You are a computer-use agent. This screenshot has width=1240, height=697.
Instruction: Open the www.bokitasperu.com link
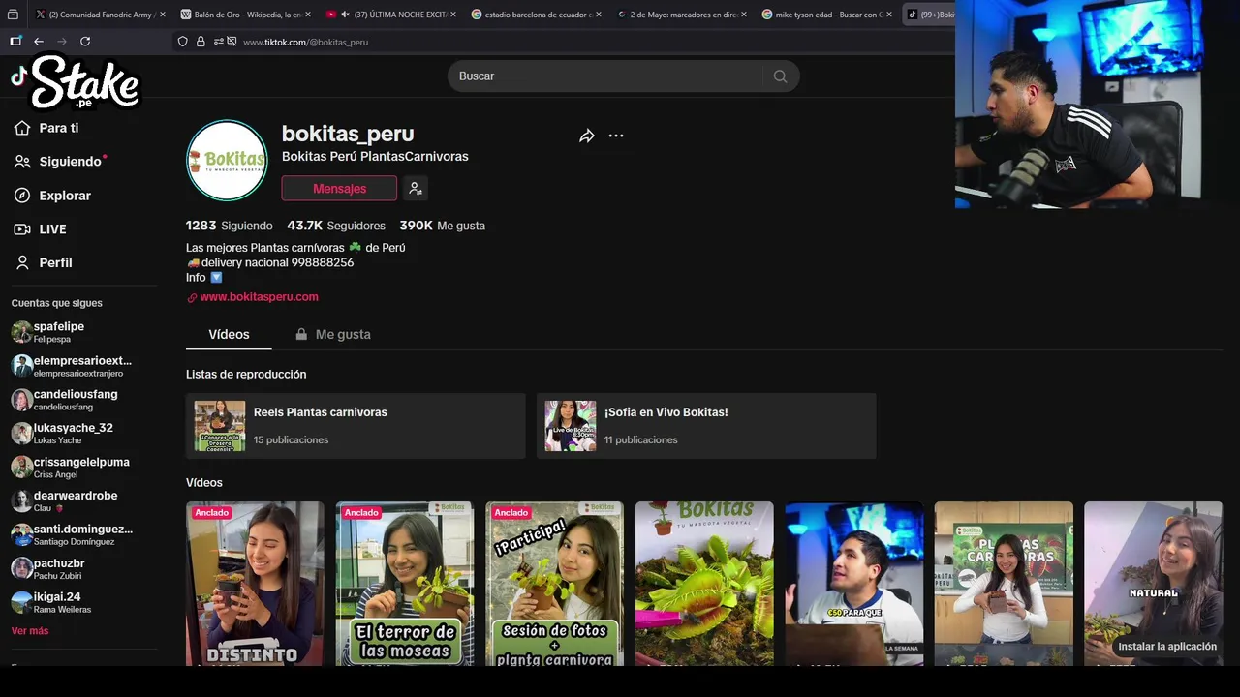259,297
